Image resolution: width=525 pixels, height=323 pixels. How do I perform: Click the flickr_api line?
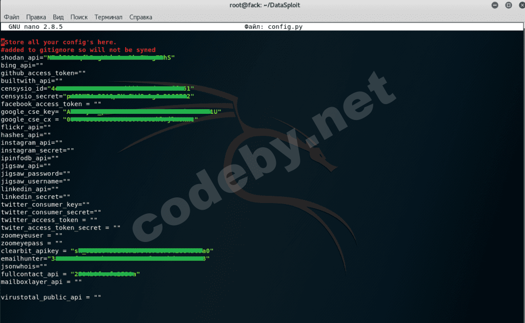click(x=26, y=127)
